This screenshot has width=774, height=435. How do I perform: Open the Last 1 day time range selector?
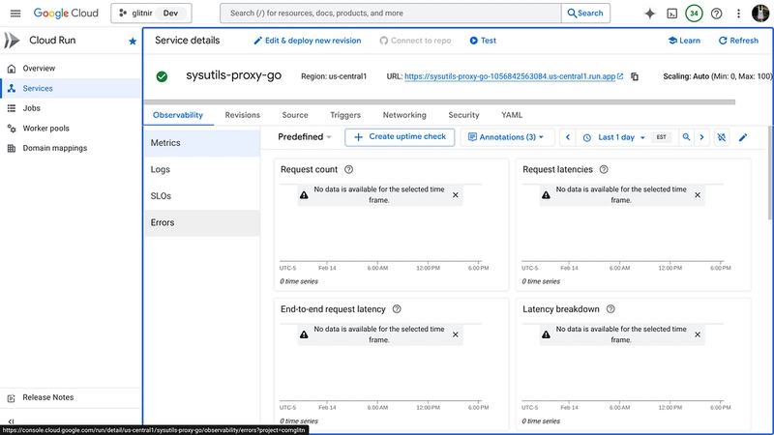tap(615, 137)
